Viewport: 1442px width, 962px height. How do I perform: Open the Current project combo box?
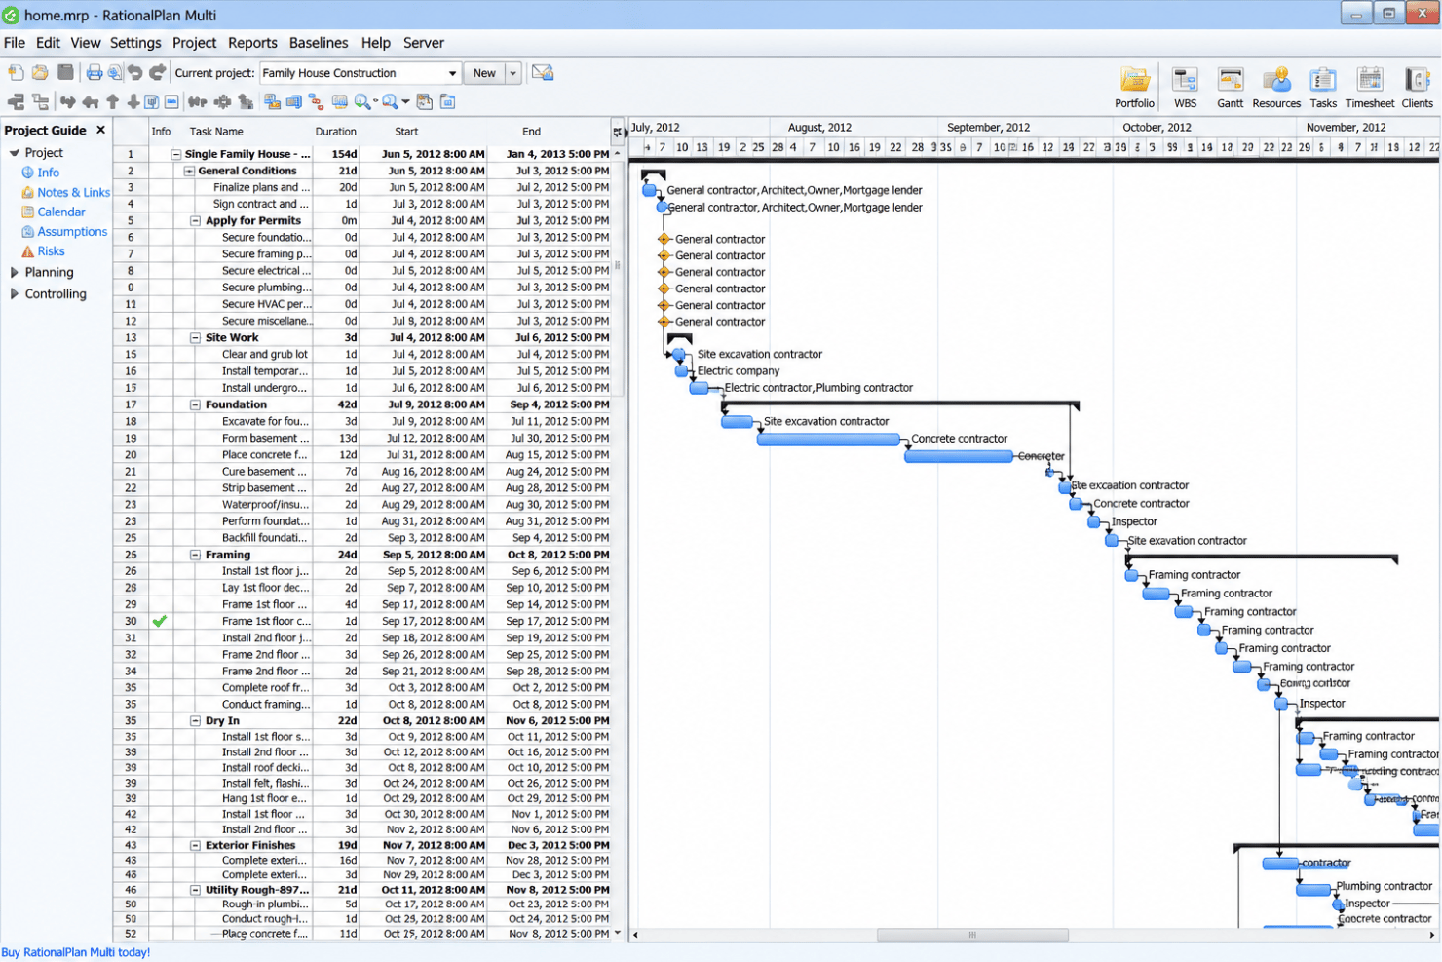click(x=360, y=73)
